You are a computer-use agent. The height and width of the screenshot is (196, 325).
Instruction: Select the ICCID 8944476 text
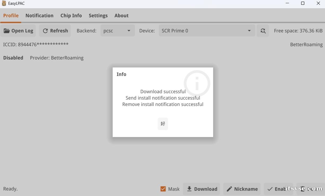pyautogui.click(x=36, y=44)
